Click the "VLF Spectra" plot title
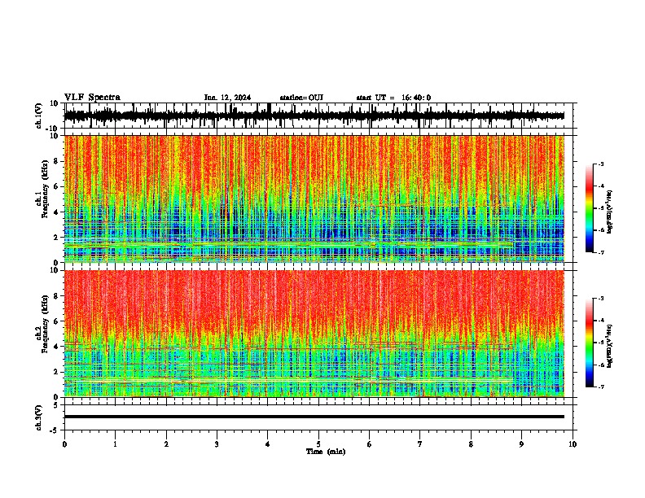The width and height of the screenshot is (645, 498). [92, 98]
